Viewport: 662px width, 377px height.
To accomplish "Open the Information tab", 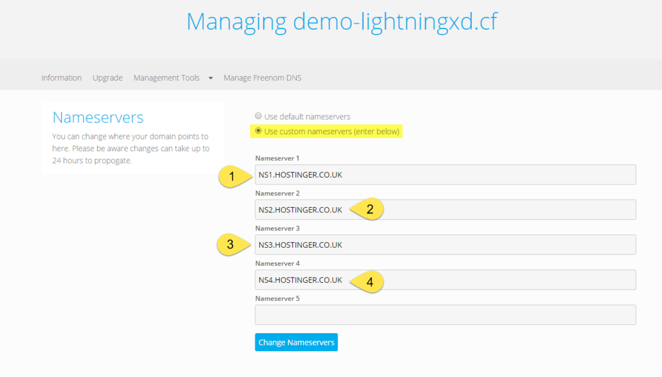I will click(x=61, y=77).
